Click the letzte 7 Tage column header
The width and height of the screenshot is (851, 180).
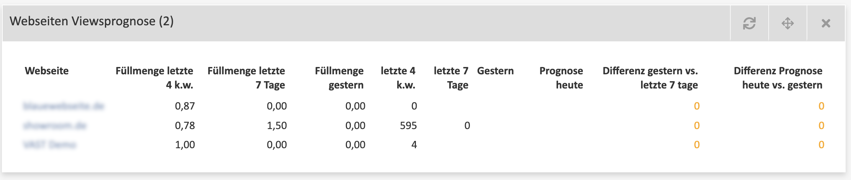(x=451, y=78)
